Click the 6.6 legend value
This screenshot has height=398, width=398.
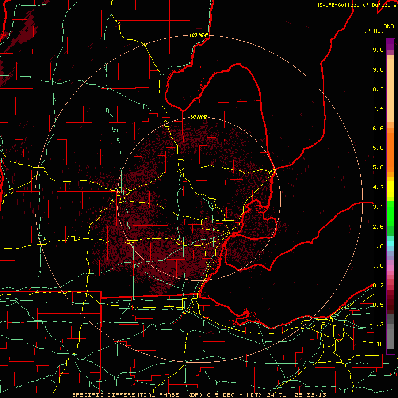pyautogui.click(x=378, y=128)
